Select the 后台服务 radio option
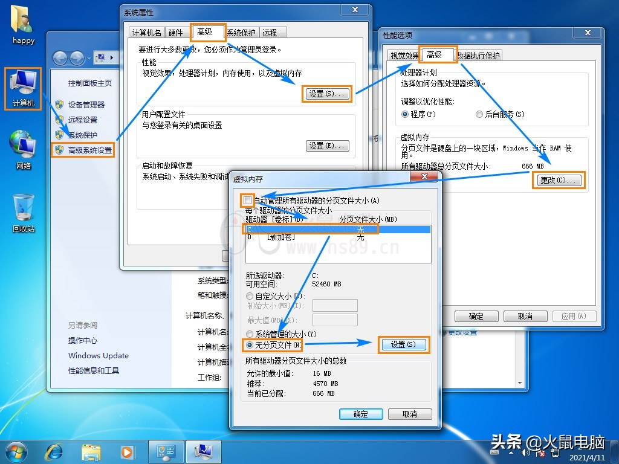 [479, 114]
